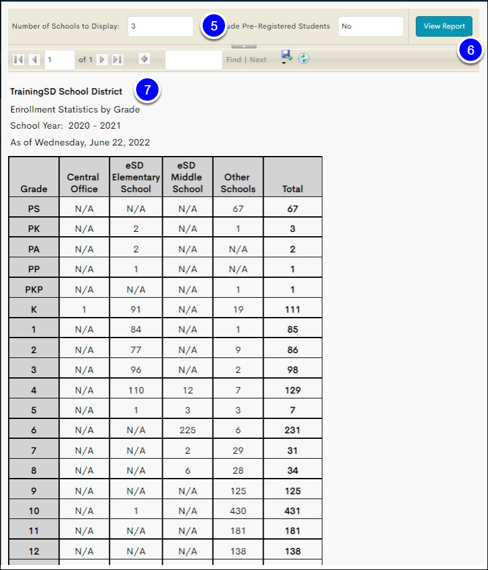Select the grade 11 row label
Image resolution: width=488 pixels, height=570 pixels.
(34, 531)
